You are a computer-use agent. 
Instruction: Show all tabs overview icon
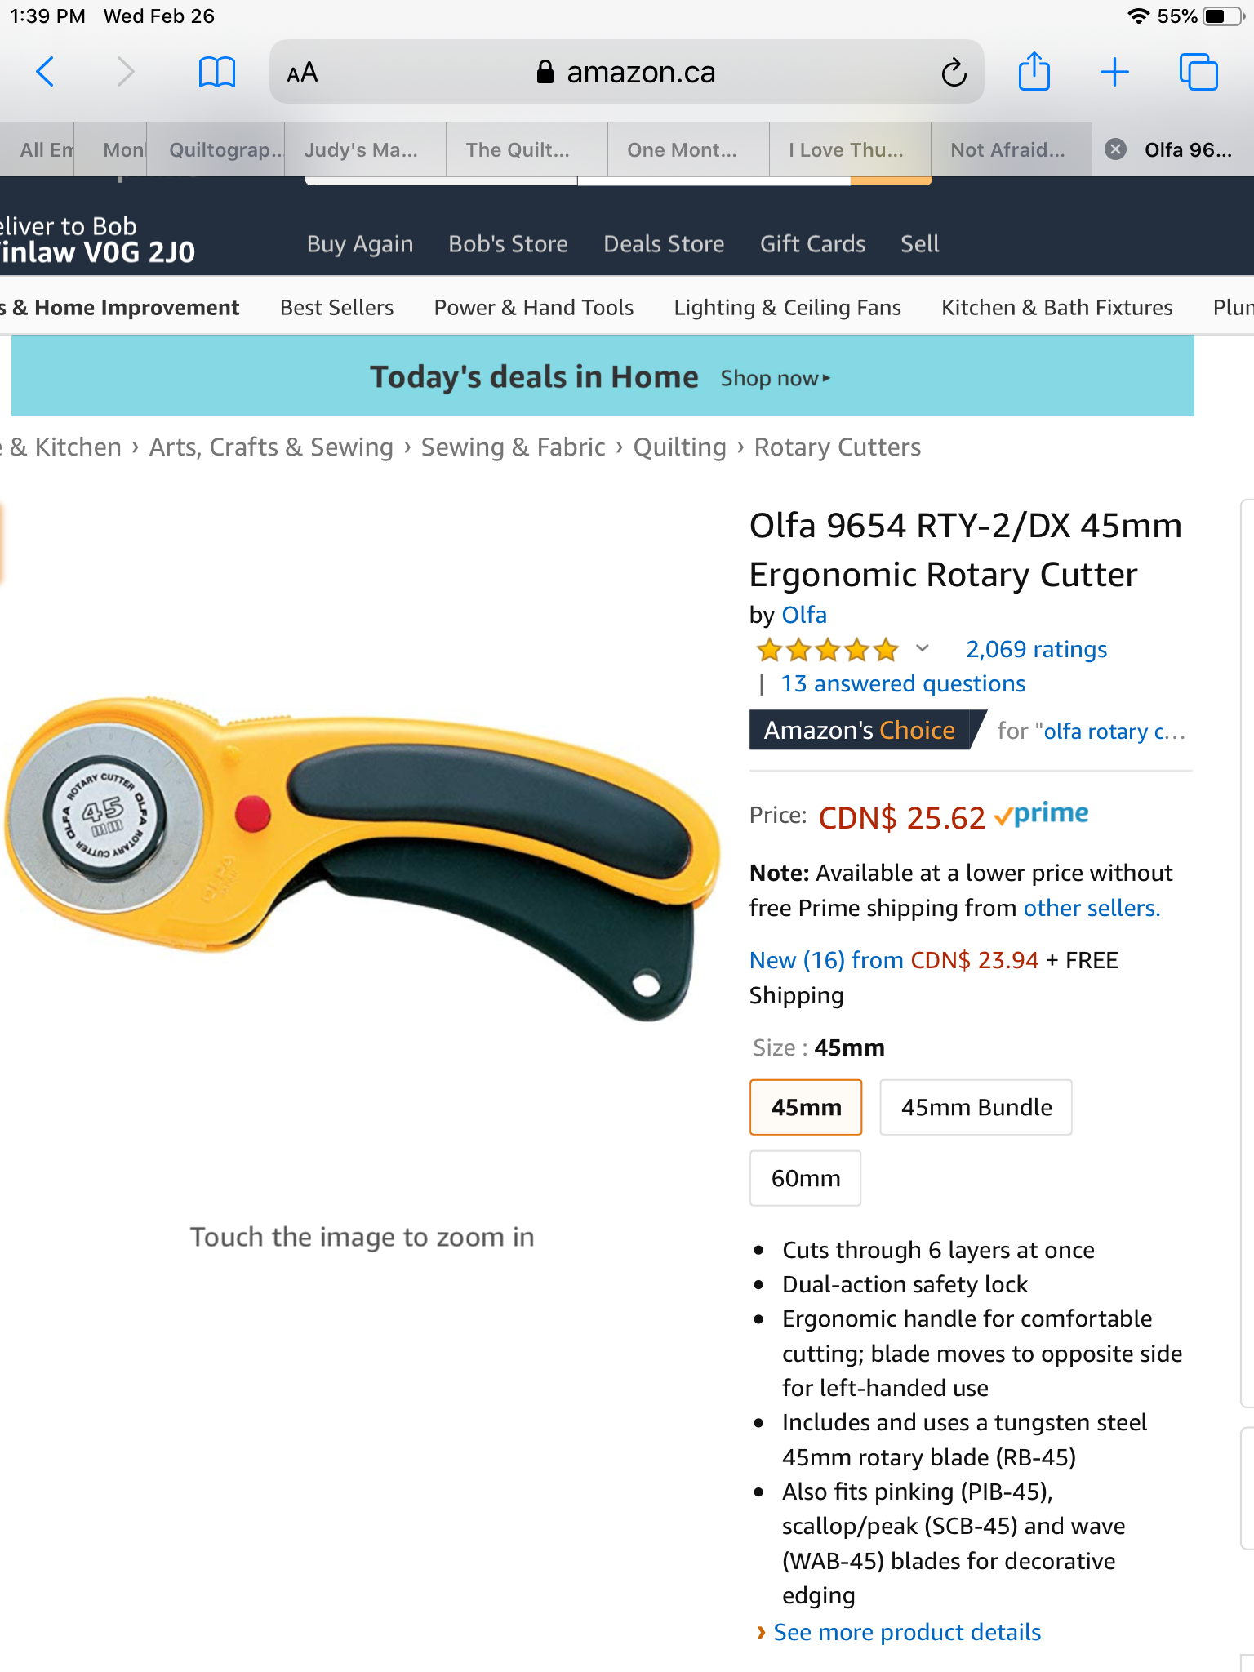click(1198, 72)
